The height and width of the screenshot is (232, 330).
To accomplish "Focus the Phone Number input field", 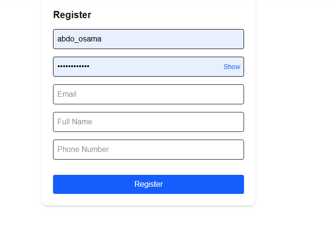I will [x=149, y=150].
